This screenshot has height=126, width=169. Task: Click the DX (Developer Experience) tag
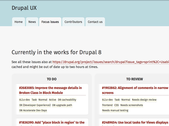tap(35, 105)
